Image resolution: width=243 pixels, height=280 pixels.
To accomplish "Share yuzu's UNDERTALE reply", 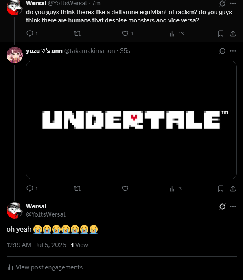I will (x=233, y=188).
